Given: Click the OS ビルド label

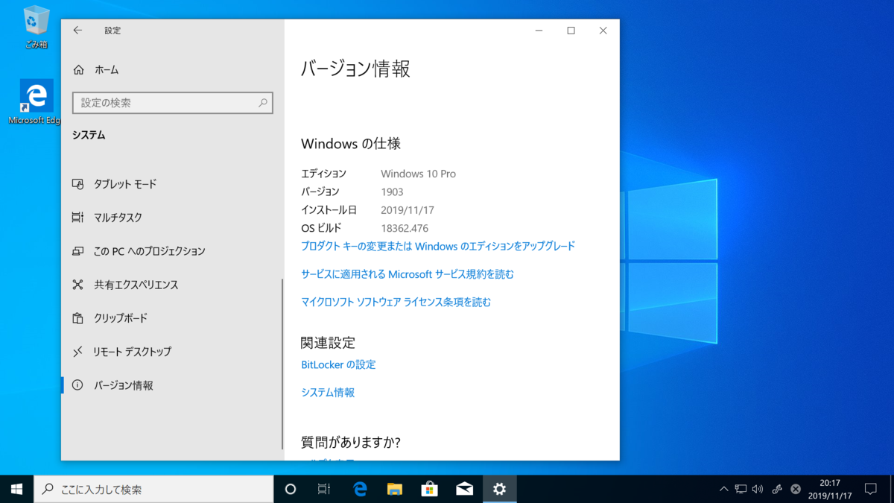Looking at the screenshot, I should [321, 228].
